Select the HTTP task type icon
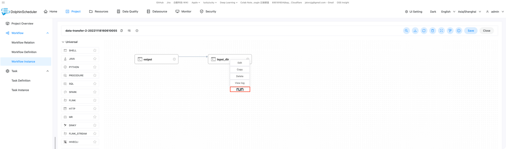506x149 pixels. (65, 109)
